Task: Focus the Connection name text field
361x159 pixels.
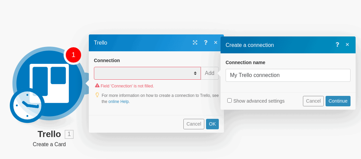Action: 288,75
